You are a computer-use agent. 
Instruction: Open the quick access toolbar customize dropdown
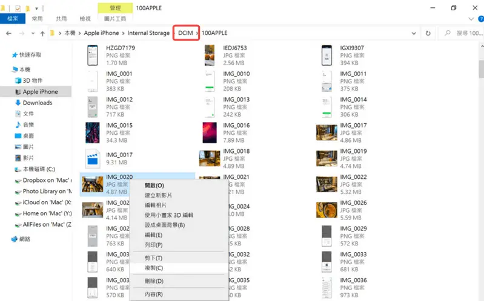tap(36, 8)
